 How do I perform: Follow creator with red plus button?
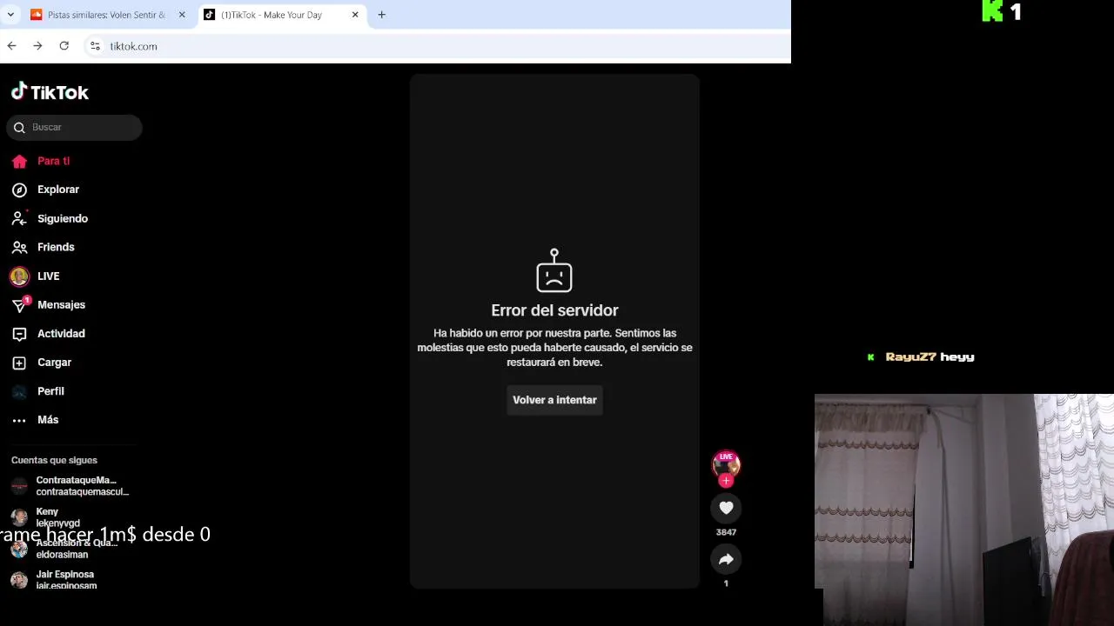point(726,481)
